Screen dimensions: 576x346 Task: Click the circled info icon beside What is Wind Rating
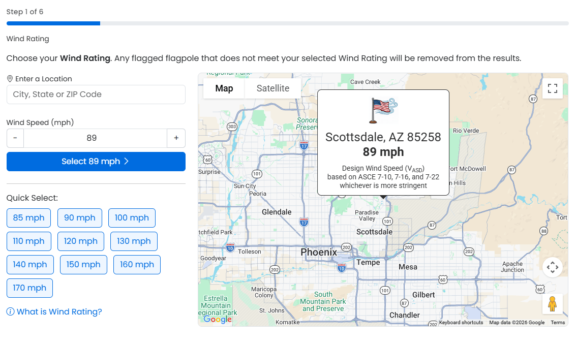10,312
